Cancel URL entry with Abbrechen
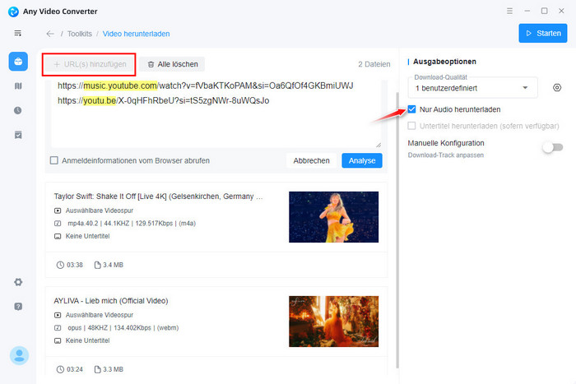The height and width of the screenshot is (384, 576). pos(311,161)
